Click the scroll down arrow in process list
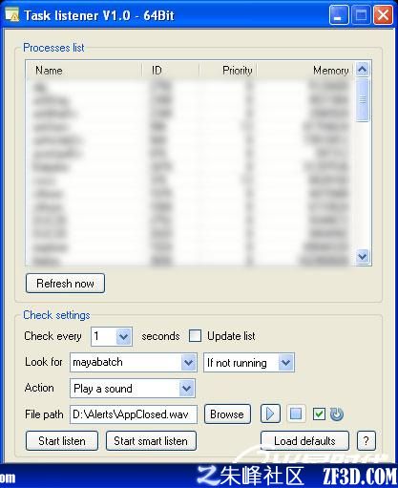The height and width of the screenshot is (488, 398). (363, 256)
